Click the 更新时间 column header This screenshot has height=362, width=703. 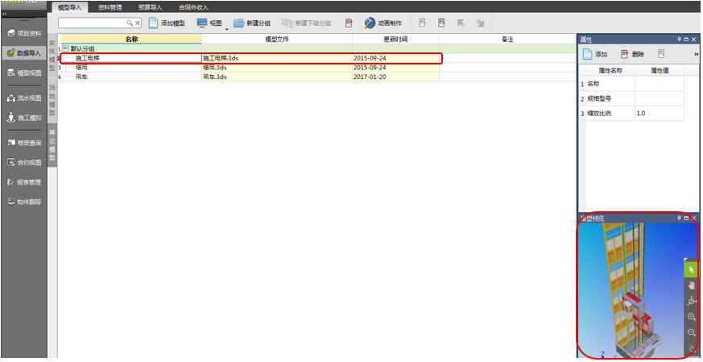coord(396,39)
